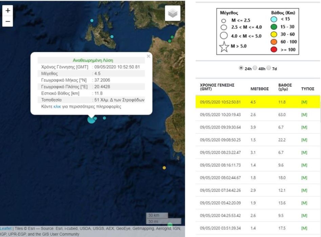Click [M] type link in 10:20:19.43 row
321x237 pixels.
[x=304, y=115]
